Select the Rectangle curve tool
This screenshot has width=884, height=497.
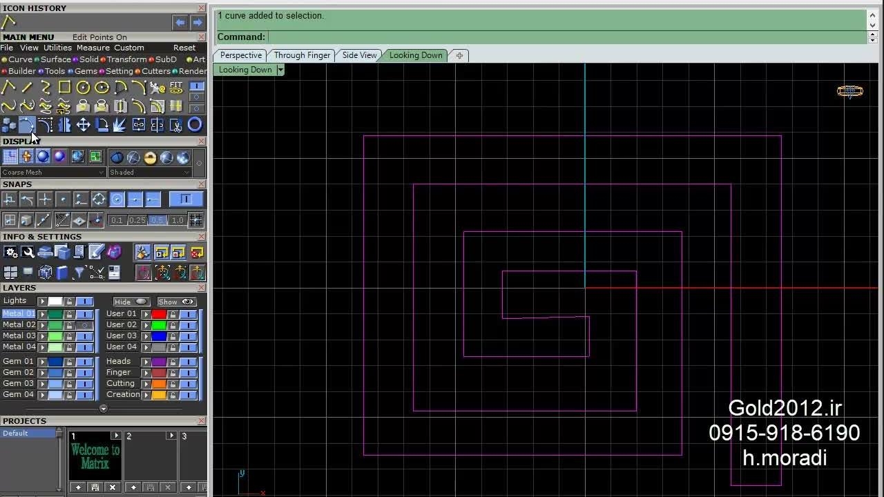pos(64,88)
